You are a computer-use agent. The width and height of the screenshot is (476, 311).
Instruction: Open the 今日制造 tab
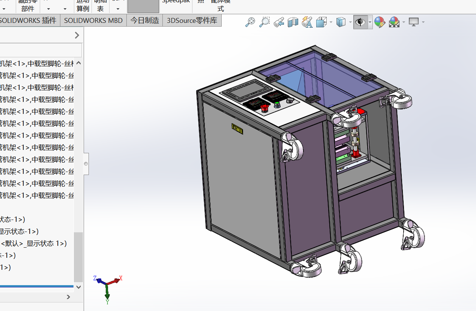145,21
